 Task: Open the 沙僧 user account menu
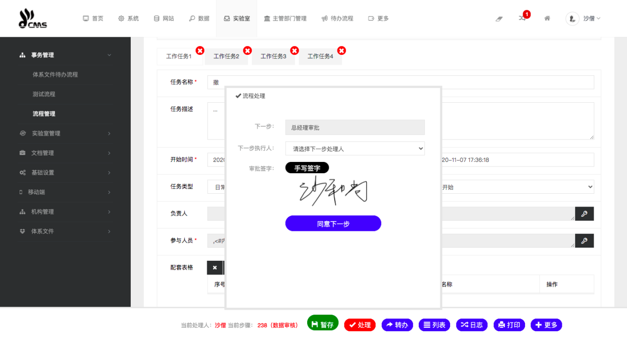point(583,19)
